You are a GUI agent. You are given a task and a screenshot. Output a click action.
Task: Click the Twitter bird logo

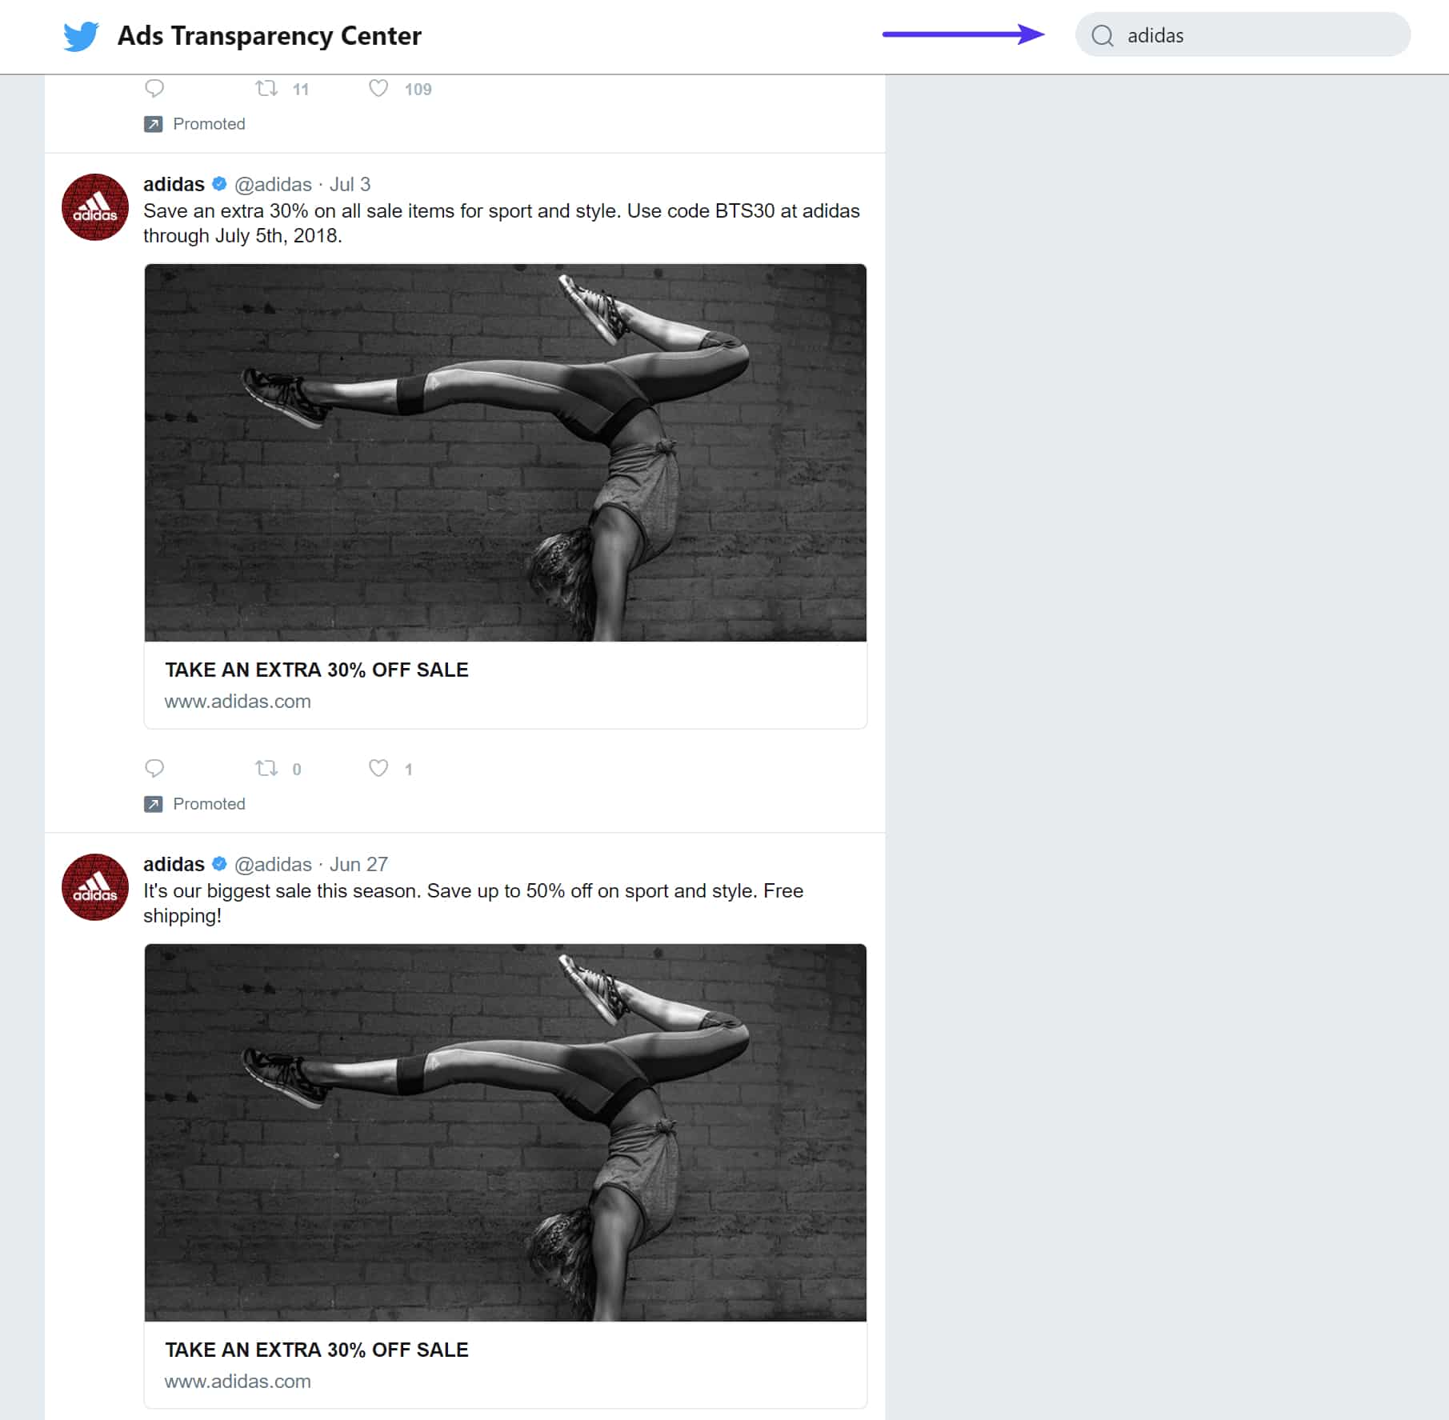81,35
